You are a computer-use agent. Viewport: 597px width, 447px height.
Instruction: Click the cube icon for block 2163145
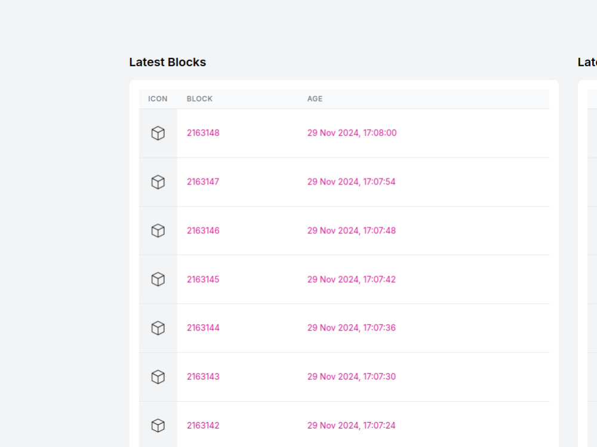click(x=158, y=279)
